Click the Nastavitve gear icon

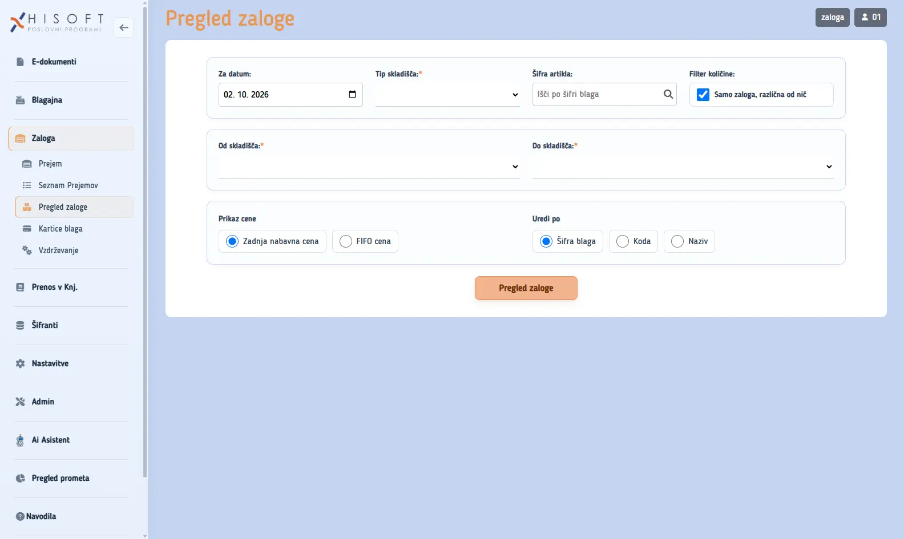click(21, 363)
